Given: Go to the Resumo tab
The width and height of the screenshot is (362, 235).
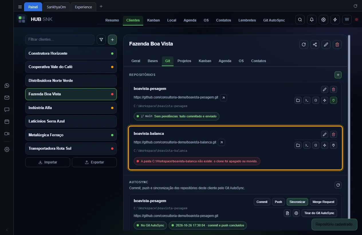Looking at the screenshot, I should click(112, 20).
